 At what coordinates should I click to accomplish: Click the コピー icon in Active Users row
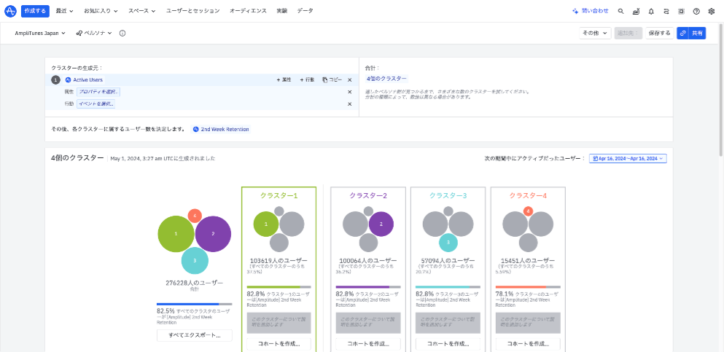pyautogui.click(x=332, y=79)
